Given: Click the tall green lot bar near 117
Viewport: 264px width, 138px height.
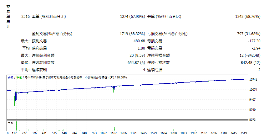Looking at the screenshot, I should click(x=16, y=125).
